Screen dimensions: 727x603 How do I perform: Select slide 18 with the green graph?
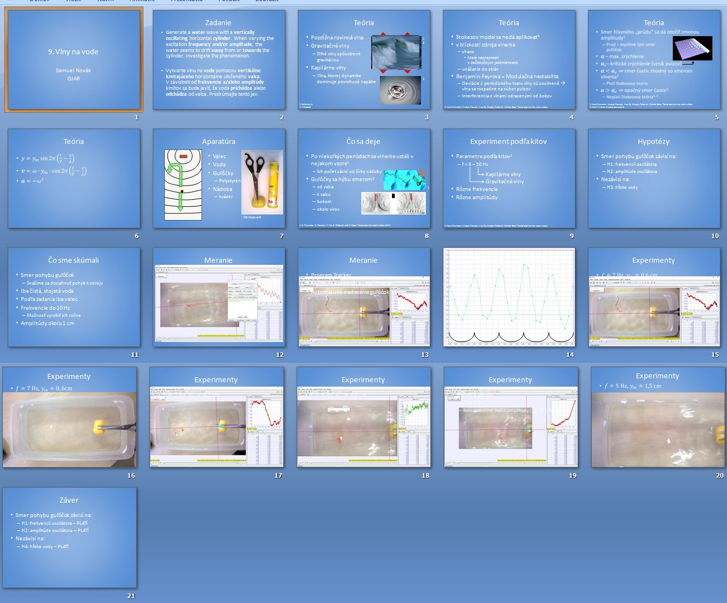(x=364, y=417)
